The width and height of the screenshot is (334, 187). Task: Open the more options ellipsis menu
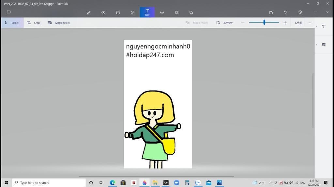(309, 23)
